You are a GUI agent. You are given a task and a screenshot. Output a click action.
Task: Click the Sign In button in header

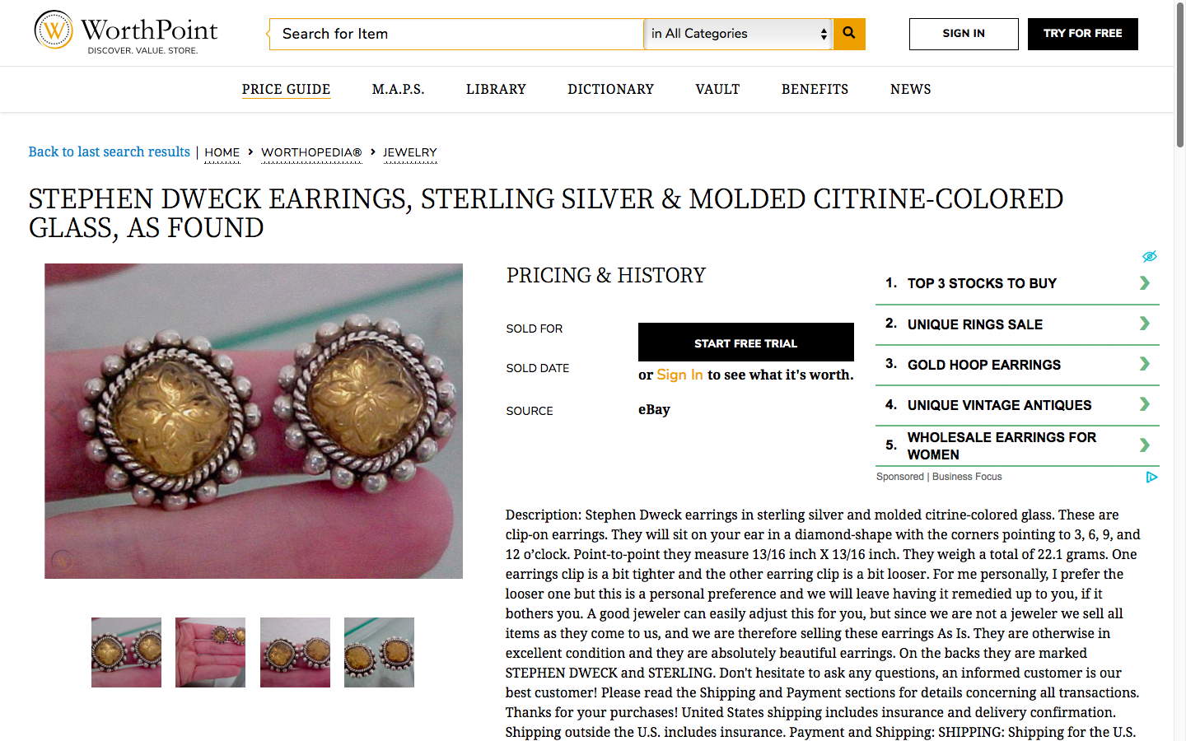(964, 34)
